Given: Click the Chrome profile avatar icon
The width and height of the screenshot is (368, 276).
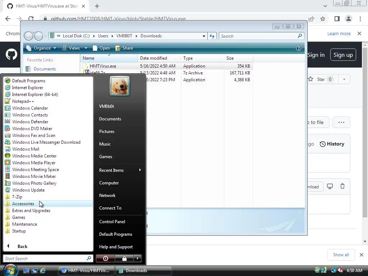Looking at the screenshot, I should 349,19.
